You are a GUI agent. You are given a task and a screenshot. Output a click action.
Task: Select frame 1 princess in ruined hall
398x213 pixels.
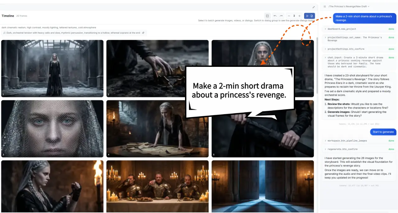(52, 68)
